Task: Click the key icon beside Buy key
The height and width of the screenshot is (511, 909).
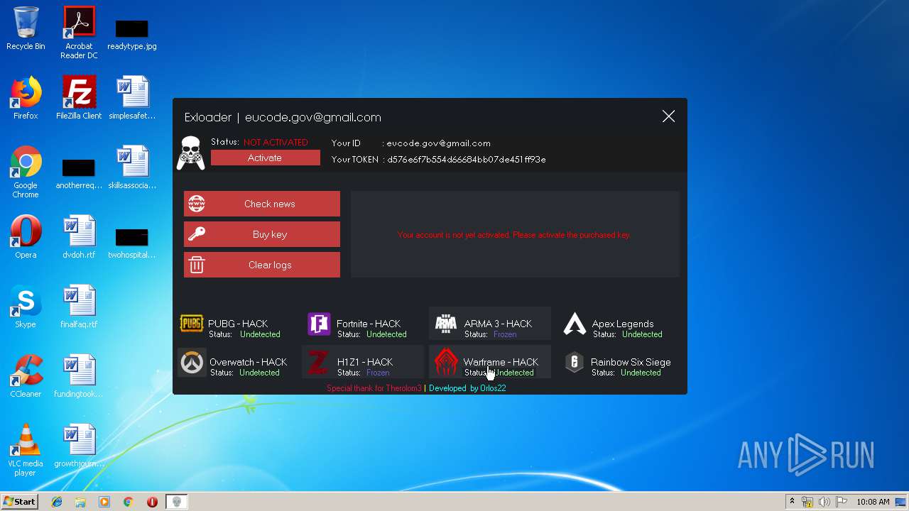Action: pos(197,234)
